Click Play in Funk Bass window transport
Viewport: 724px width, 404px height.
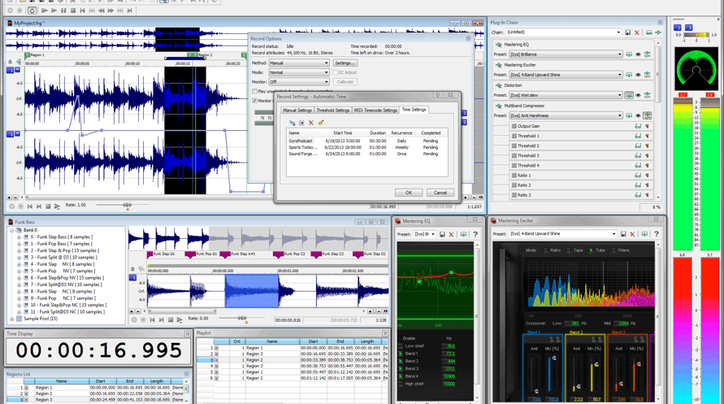(x=179, y=319)
